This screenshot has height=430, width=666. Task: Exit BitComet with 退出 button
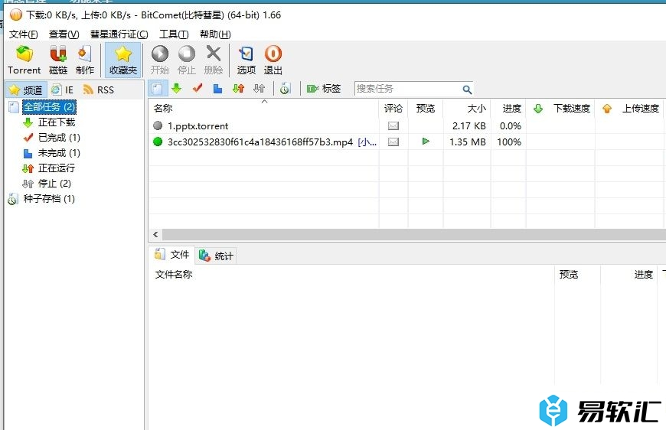click(273, 60)
